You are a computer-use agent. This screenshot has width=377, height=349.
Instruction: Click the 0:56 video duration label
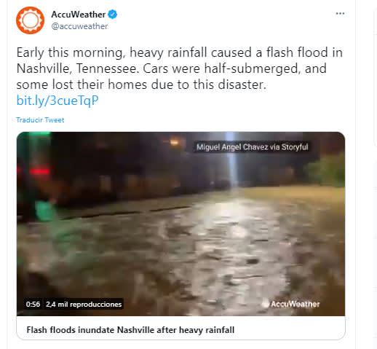click(x=33, y=304)
